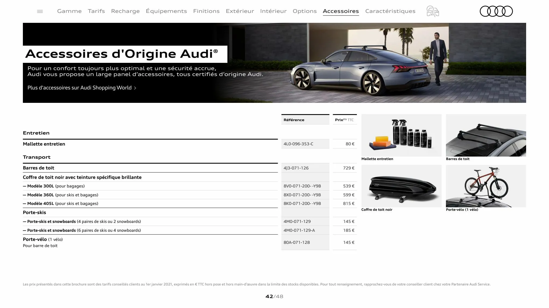Open the Finitions menu item
549x308 pixels.
click(x=206, y=11)
